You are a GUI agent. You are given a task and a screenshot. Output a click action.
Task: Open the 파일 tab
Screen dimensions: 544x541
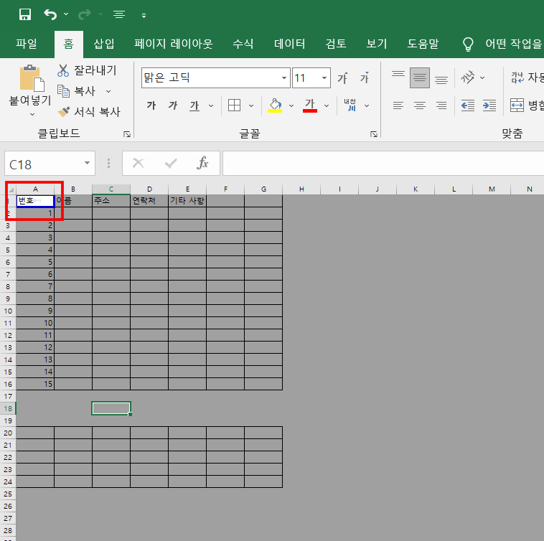click(x=27, y=44)
